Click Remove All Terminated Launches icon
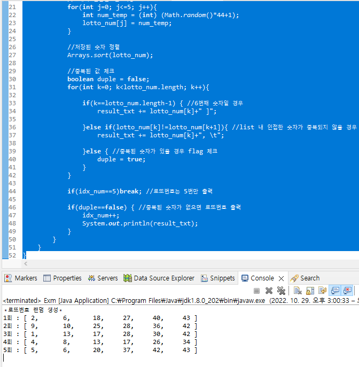The width and height of the screenshot is (359, 367). pos(281,291)
